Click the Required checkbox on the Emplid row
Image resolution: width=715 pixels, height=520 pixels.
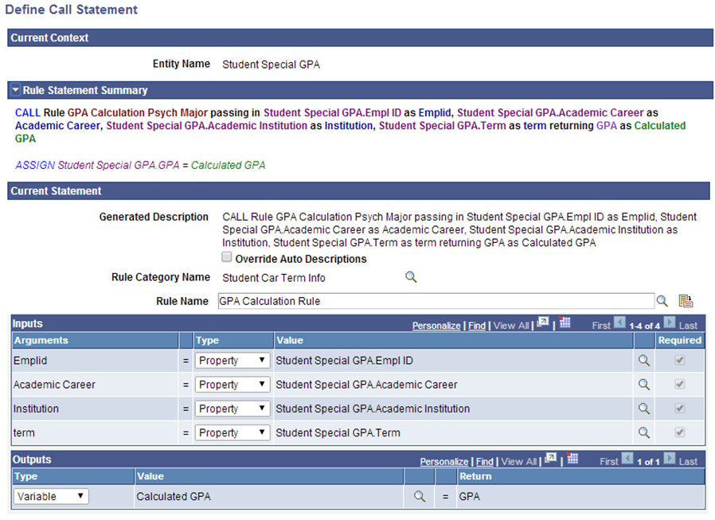[x=680, y=361]
